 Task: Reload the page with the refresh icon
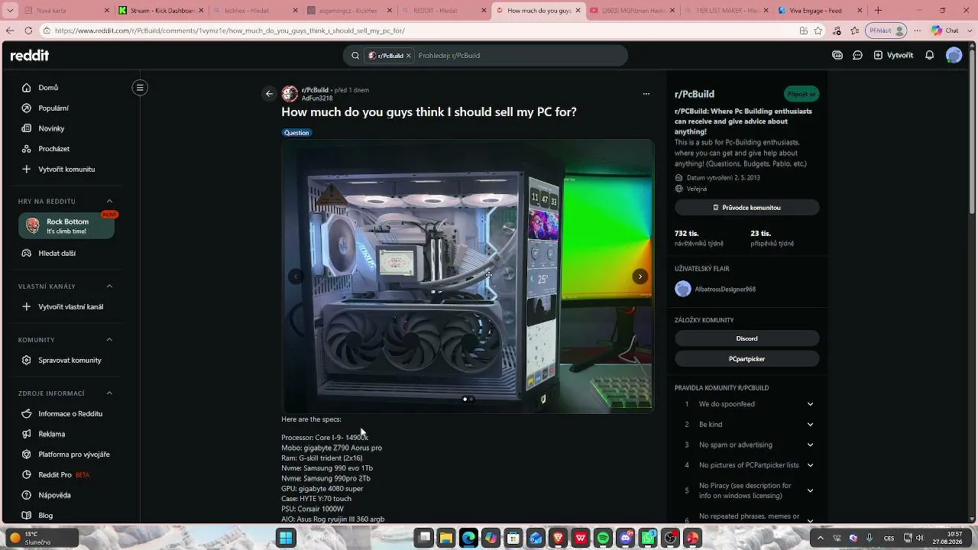28,31
